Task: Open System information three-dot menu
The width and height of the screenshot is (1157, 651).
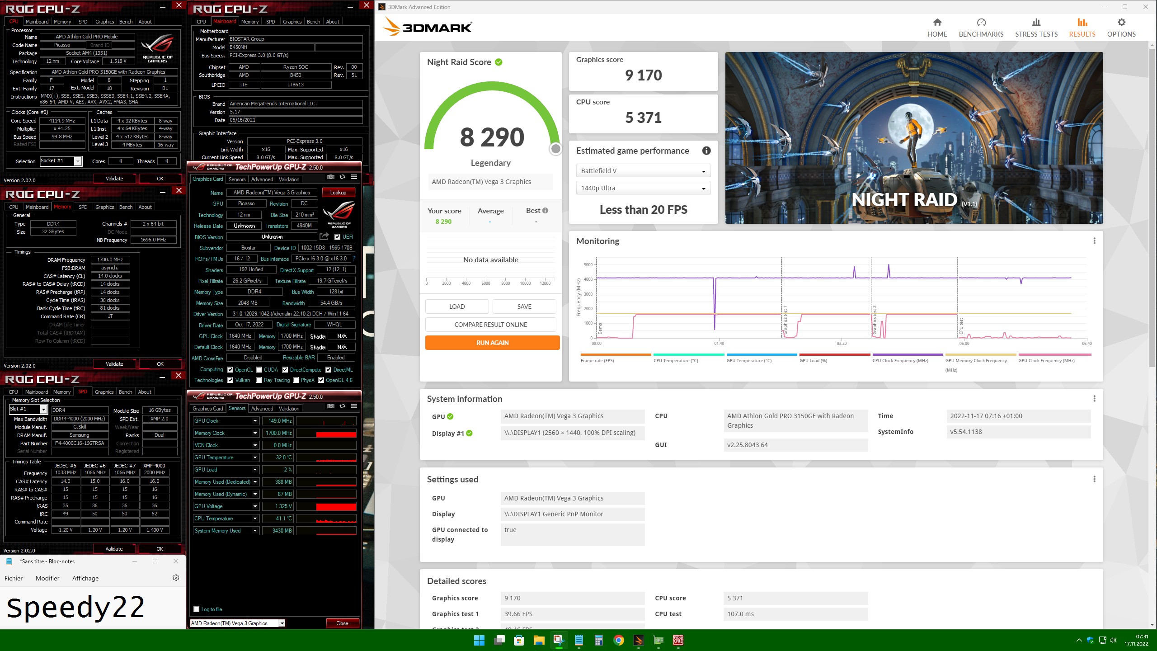Action: [x=1094, y=399]
